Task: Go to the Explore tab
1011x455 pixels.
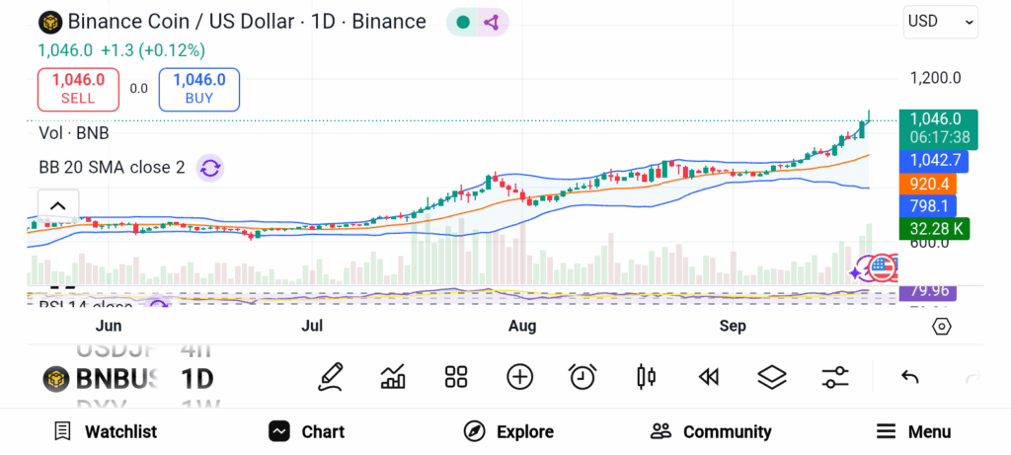Action: point(508,431)
